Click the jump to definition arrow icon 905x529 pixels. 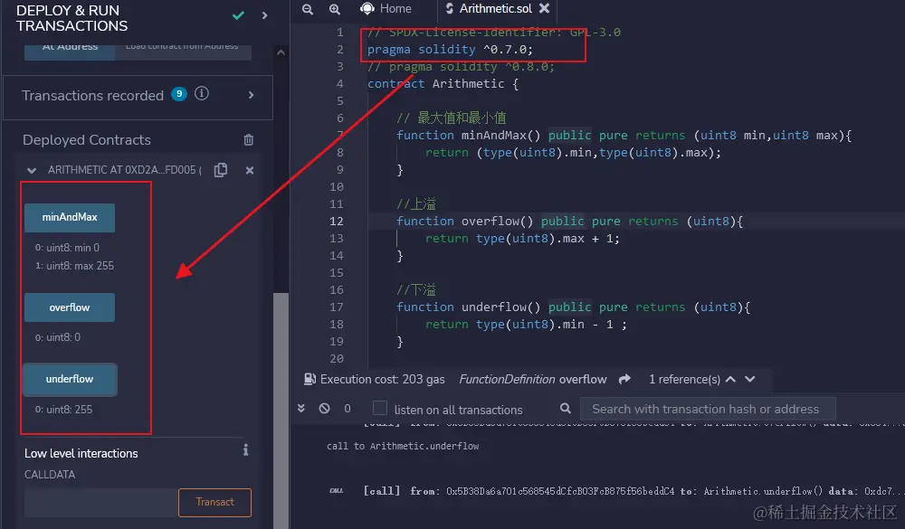tap(624, 379)
